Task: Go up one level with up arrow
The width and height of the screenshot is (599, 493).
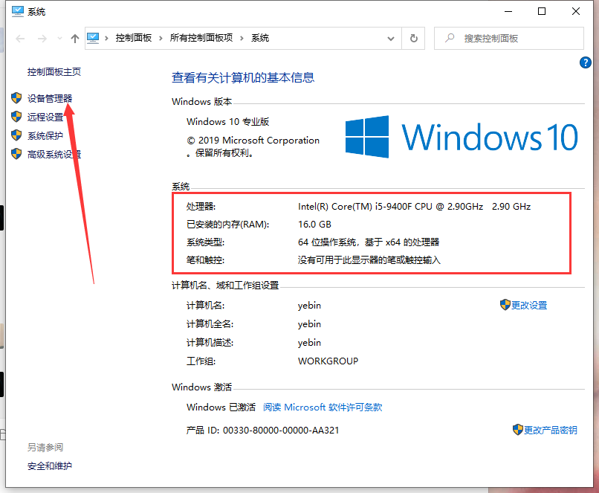Action: coord(75,38)
